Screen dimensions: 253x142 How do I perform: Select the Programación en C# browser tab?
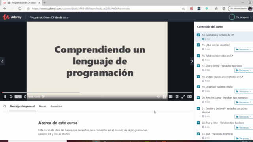pos(22,3)
